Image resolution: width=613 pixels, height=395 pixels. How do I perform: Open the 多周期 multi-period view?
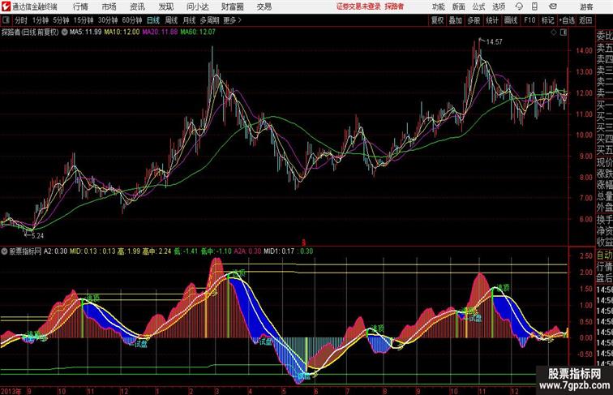(209, 20)
